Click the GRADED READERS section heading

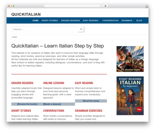(x=22, y=83)
